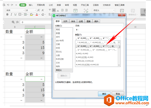Click the clear format eraser icon
The height and width of the screenshot is (108, 151).
pyautogui.click(x=43, y=14)
